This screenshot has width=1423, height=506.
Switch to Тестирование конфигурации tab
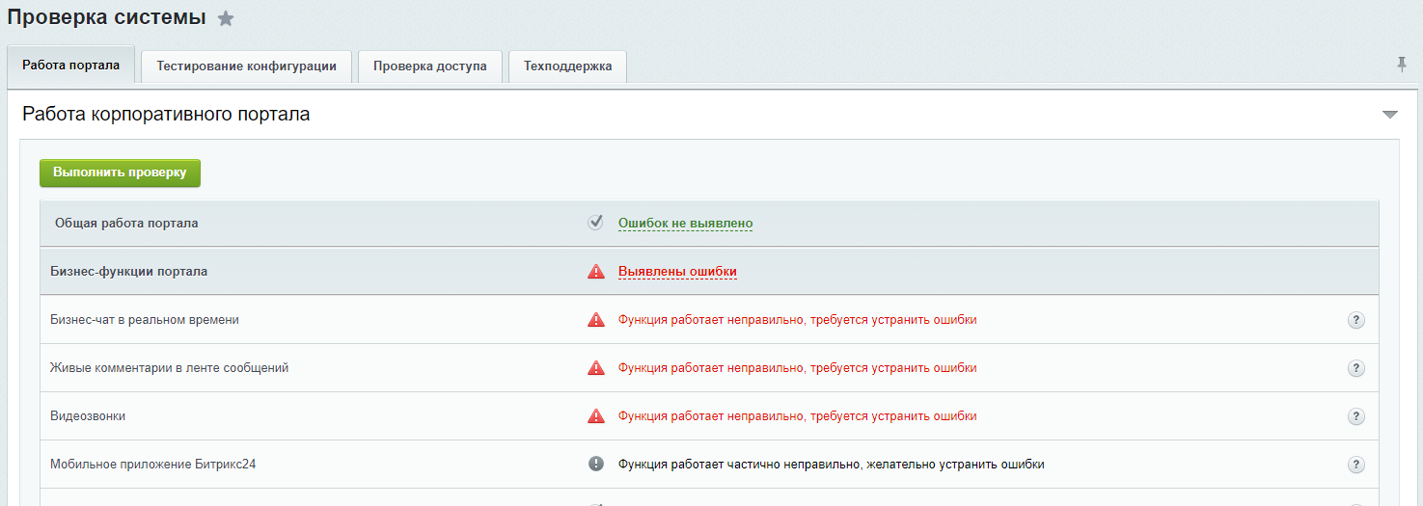coord(246,67)
